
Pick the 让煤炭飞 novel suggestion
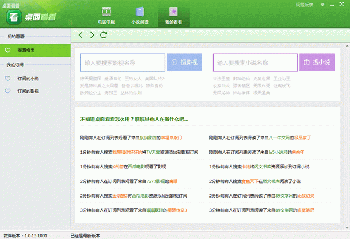(x=282, y=86)
